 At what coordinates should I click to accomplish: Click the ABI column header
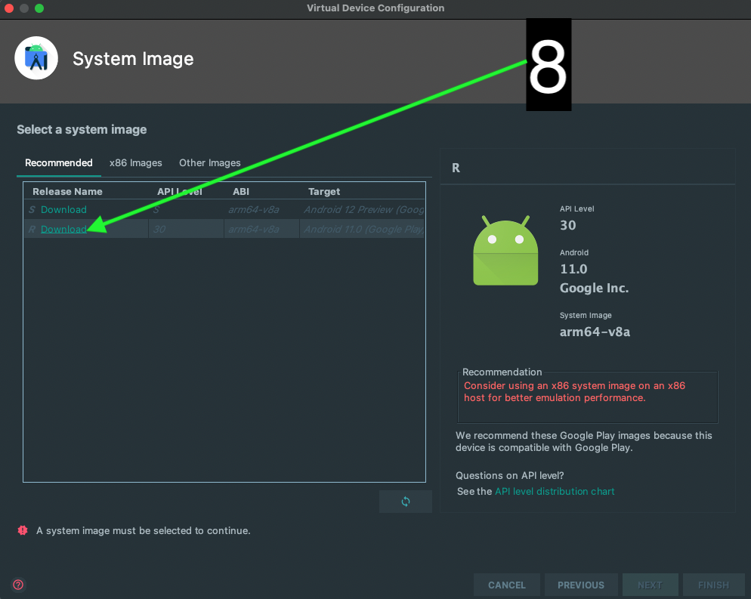point(241,192)
